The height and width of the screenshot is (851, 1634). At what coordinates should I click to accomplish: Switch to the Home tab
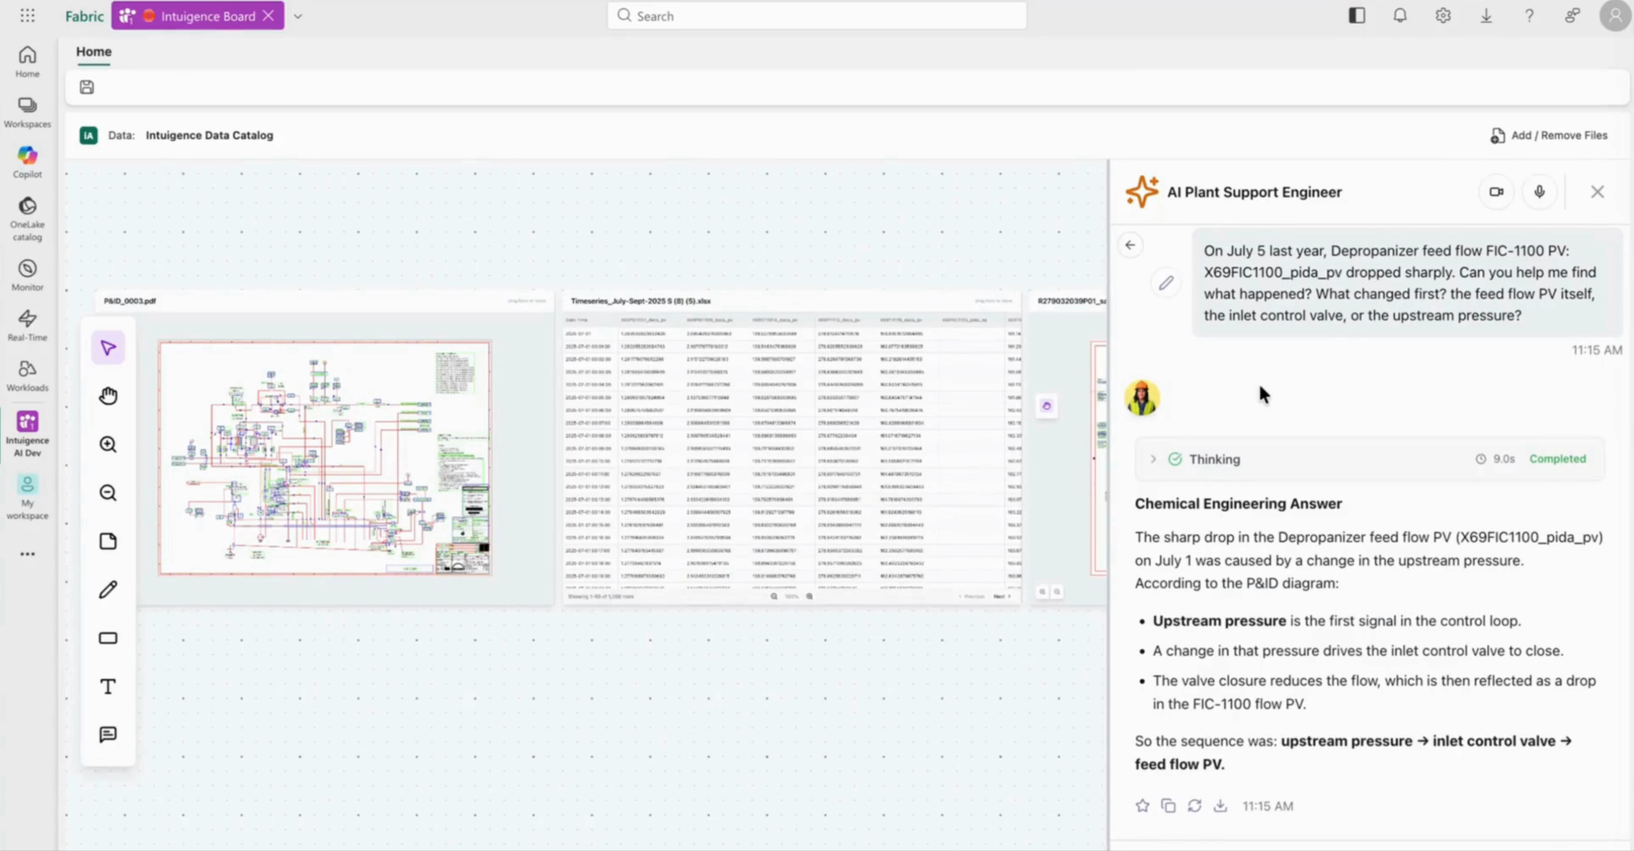coord(94,52)
